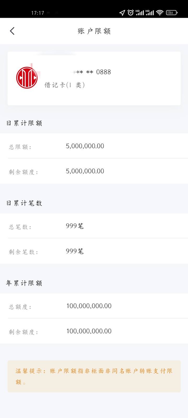
Task: Tap the Wi-Fi signal icon
Action: [160, 13]
